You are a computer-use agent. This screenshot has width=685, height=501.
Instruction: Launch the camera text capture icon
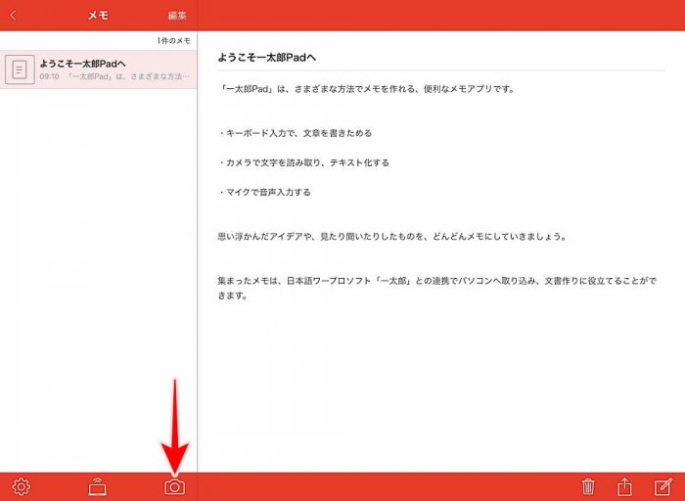(175, 486)
